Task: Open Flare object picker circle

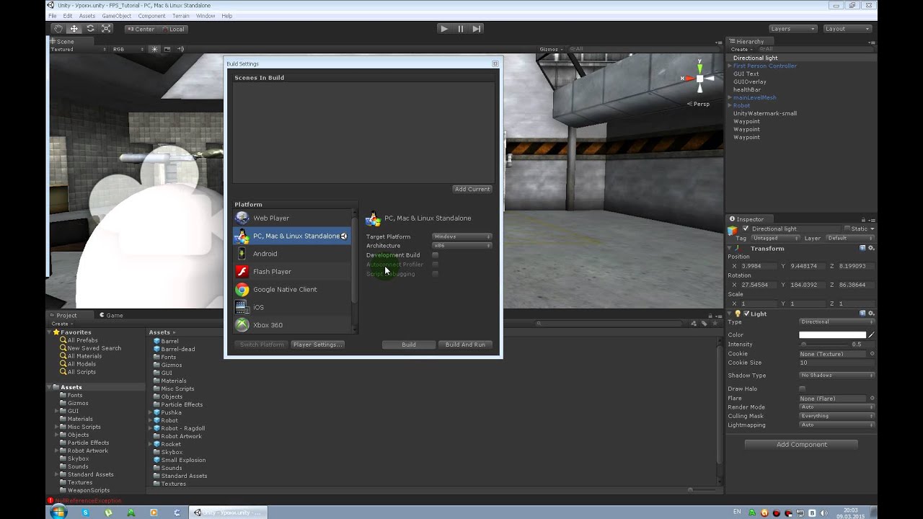Action: click(x=872, y=399)
